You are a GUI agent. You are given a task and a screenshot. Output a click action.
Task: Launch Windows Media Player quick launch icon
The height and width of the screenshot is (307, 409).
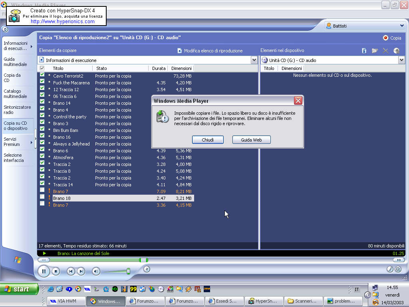pyautogui.click(x=78, y=289)
